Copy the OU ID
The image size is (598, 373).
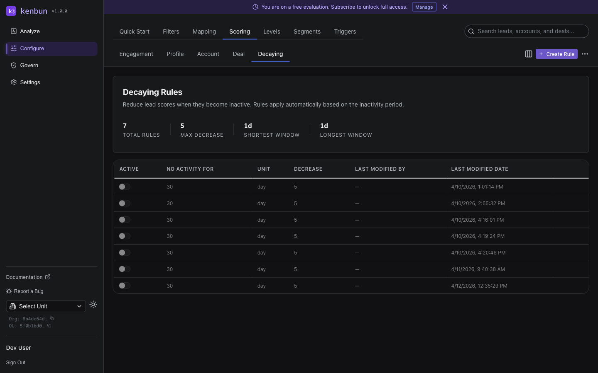(x=49, y=326)
